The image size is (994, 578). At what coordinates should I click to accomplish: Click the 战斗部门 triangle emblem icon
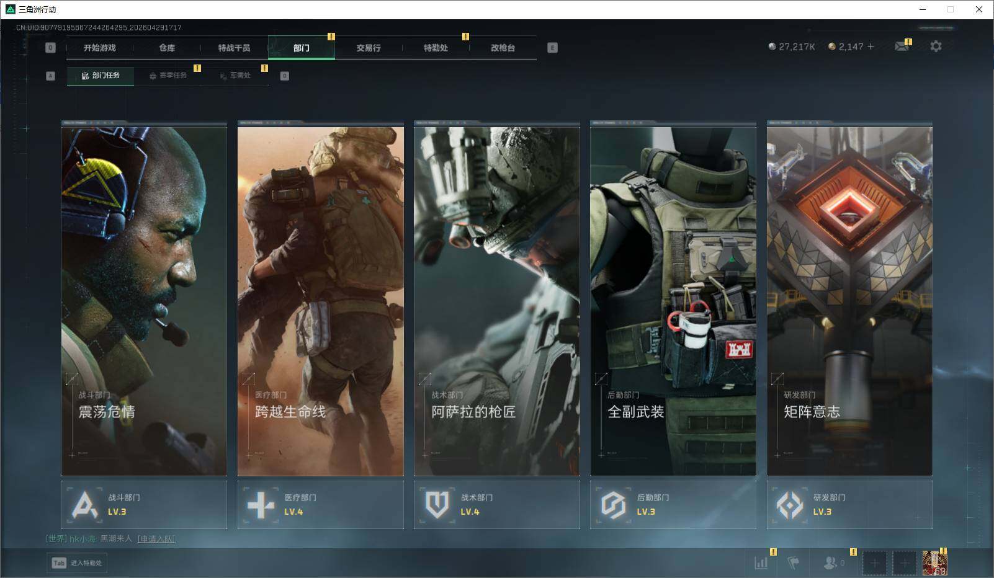pos(84,505)
